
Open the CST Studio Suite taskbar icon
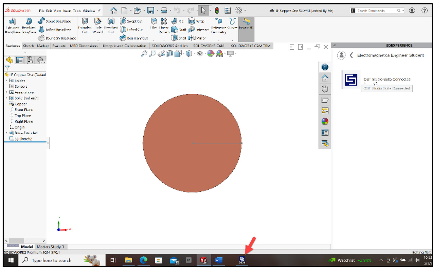click(242, 260)
